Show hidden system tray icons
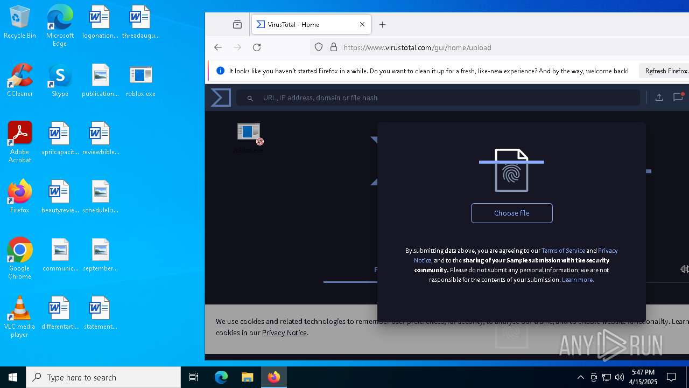Viewport: 689px width, 388px height. click(x=580, y=377)
